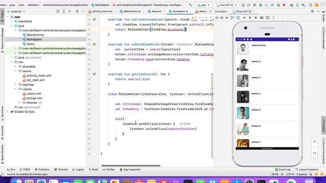Click the emulator power button icon
The width and height of the screenshot is (326, 183).
click(217, 18)
